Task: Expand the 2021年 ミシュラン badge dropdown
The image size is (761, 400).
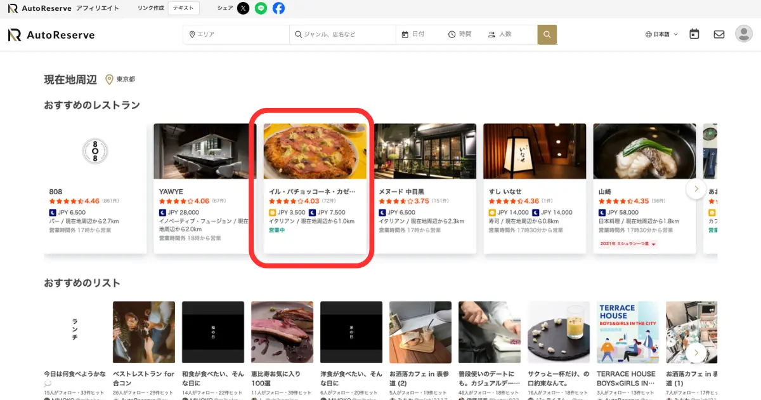Action: click(x=628, y=244)
